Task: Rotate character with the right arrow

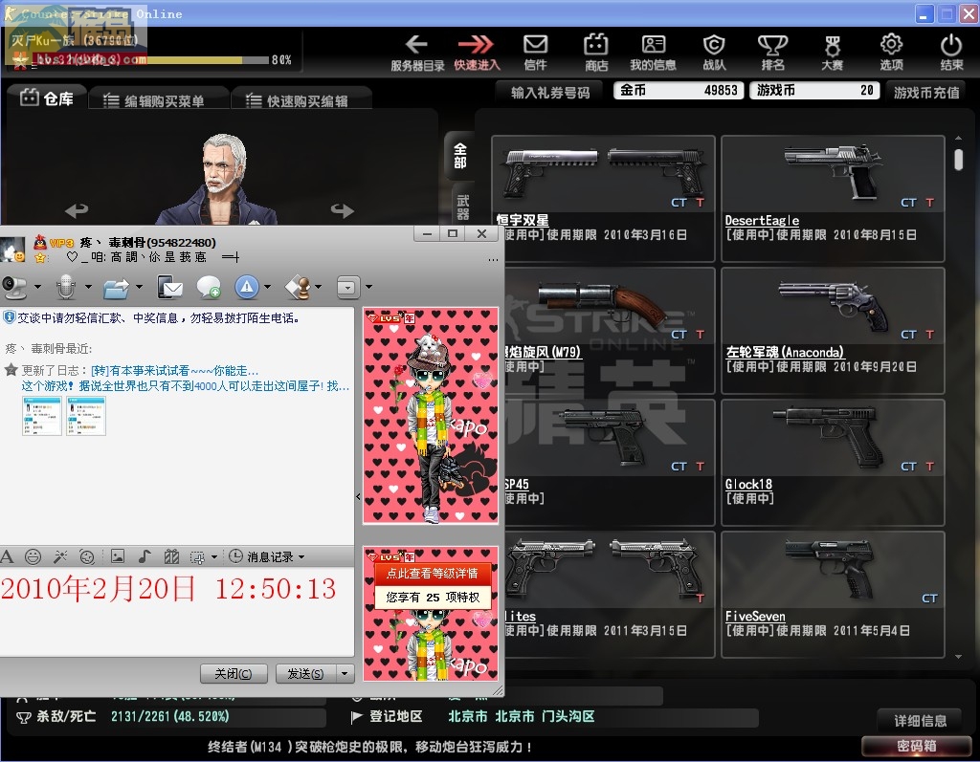Action: [x=343, y=210]
